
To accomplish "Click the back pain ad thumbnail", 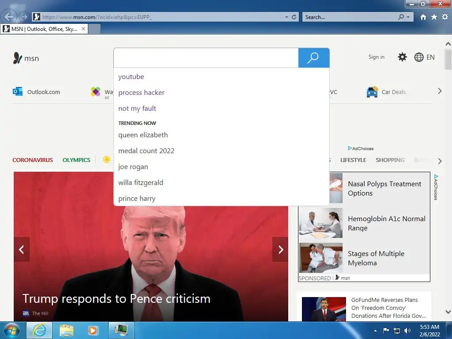I will coord(321,258).
